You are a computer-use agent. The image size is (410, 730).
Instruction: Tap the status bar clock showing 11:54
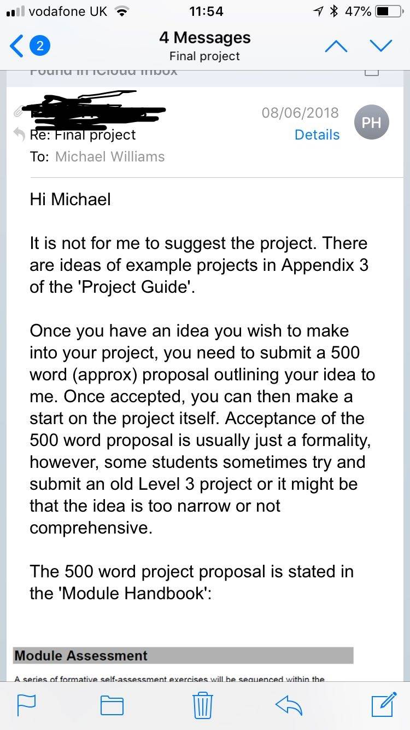tap(206, 11)
